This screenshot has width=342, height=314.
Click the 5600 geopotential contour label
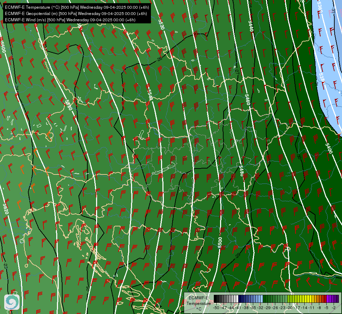click(x=2, y=47)
